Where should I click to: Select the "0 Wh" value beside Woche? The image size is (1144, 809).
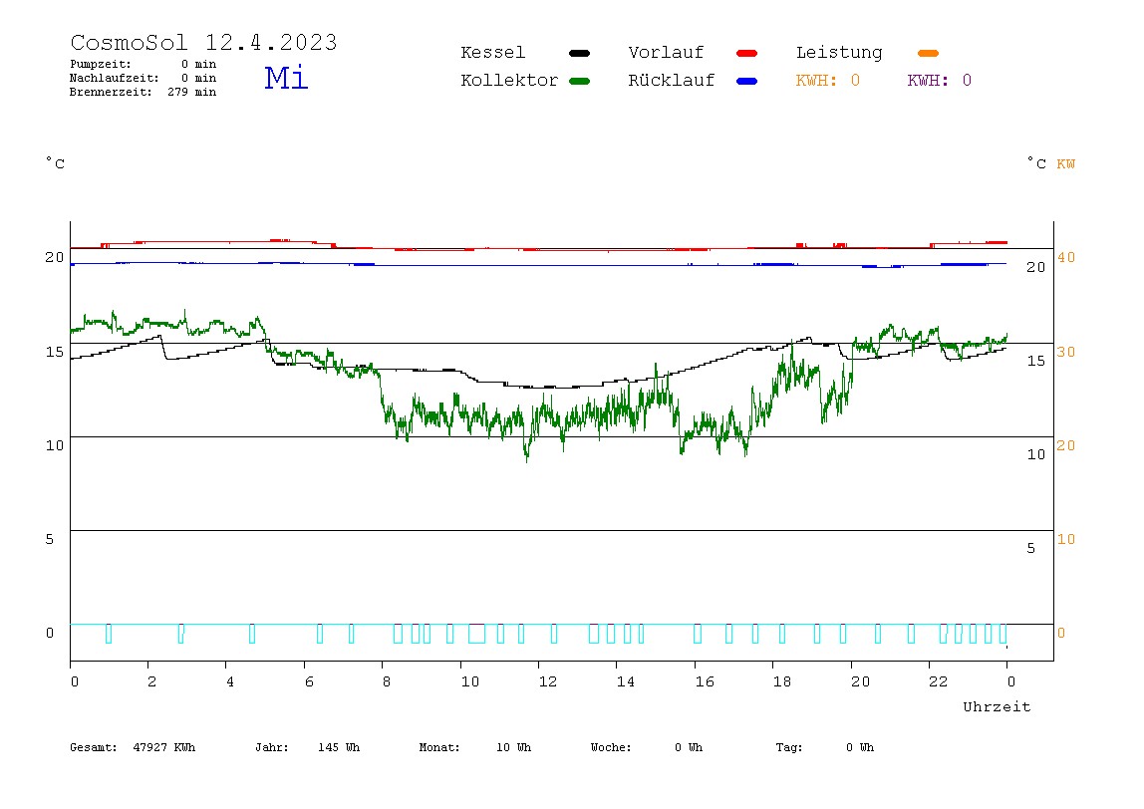689,747
